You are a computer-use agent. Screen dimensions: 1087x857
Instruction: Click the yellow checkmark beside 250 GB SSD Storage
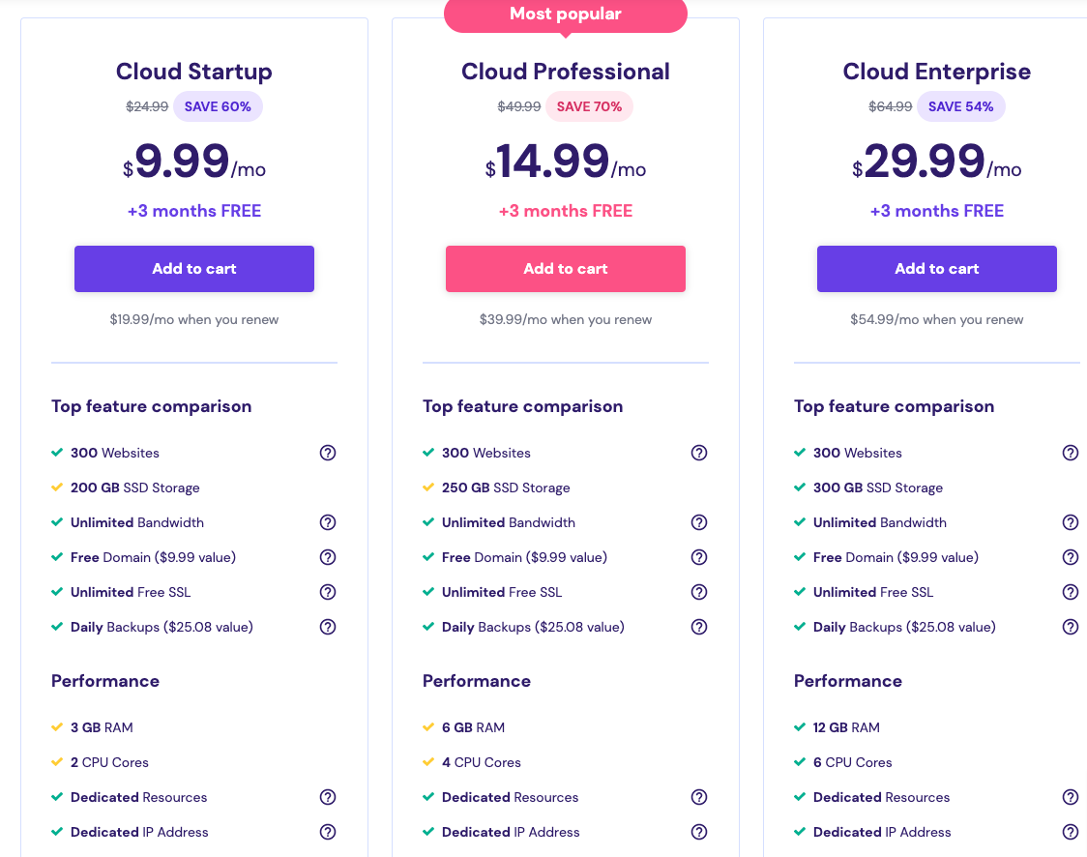pos(427,488)
